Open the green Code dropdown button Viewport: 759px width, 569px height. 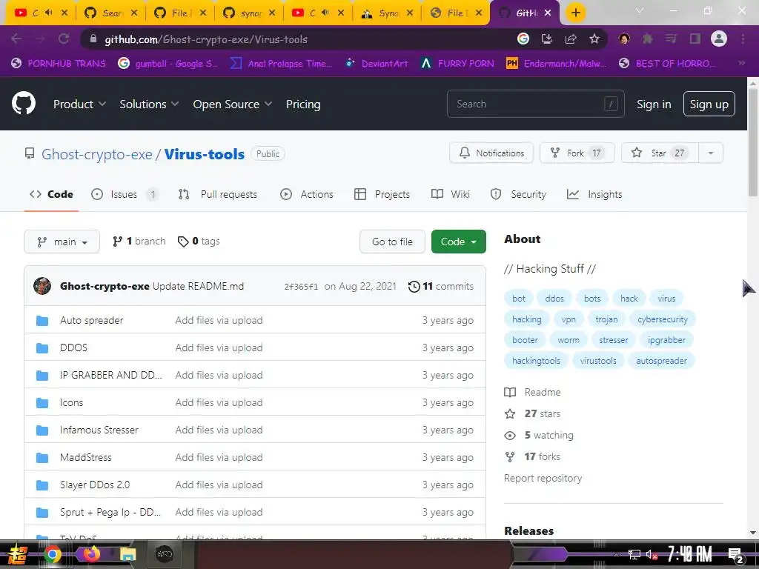pyautogui.click(x=458, y=242)
